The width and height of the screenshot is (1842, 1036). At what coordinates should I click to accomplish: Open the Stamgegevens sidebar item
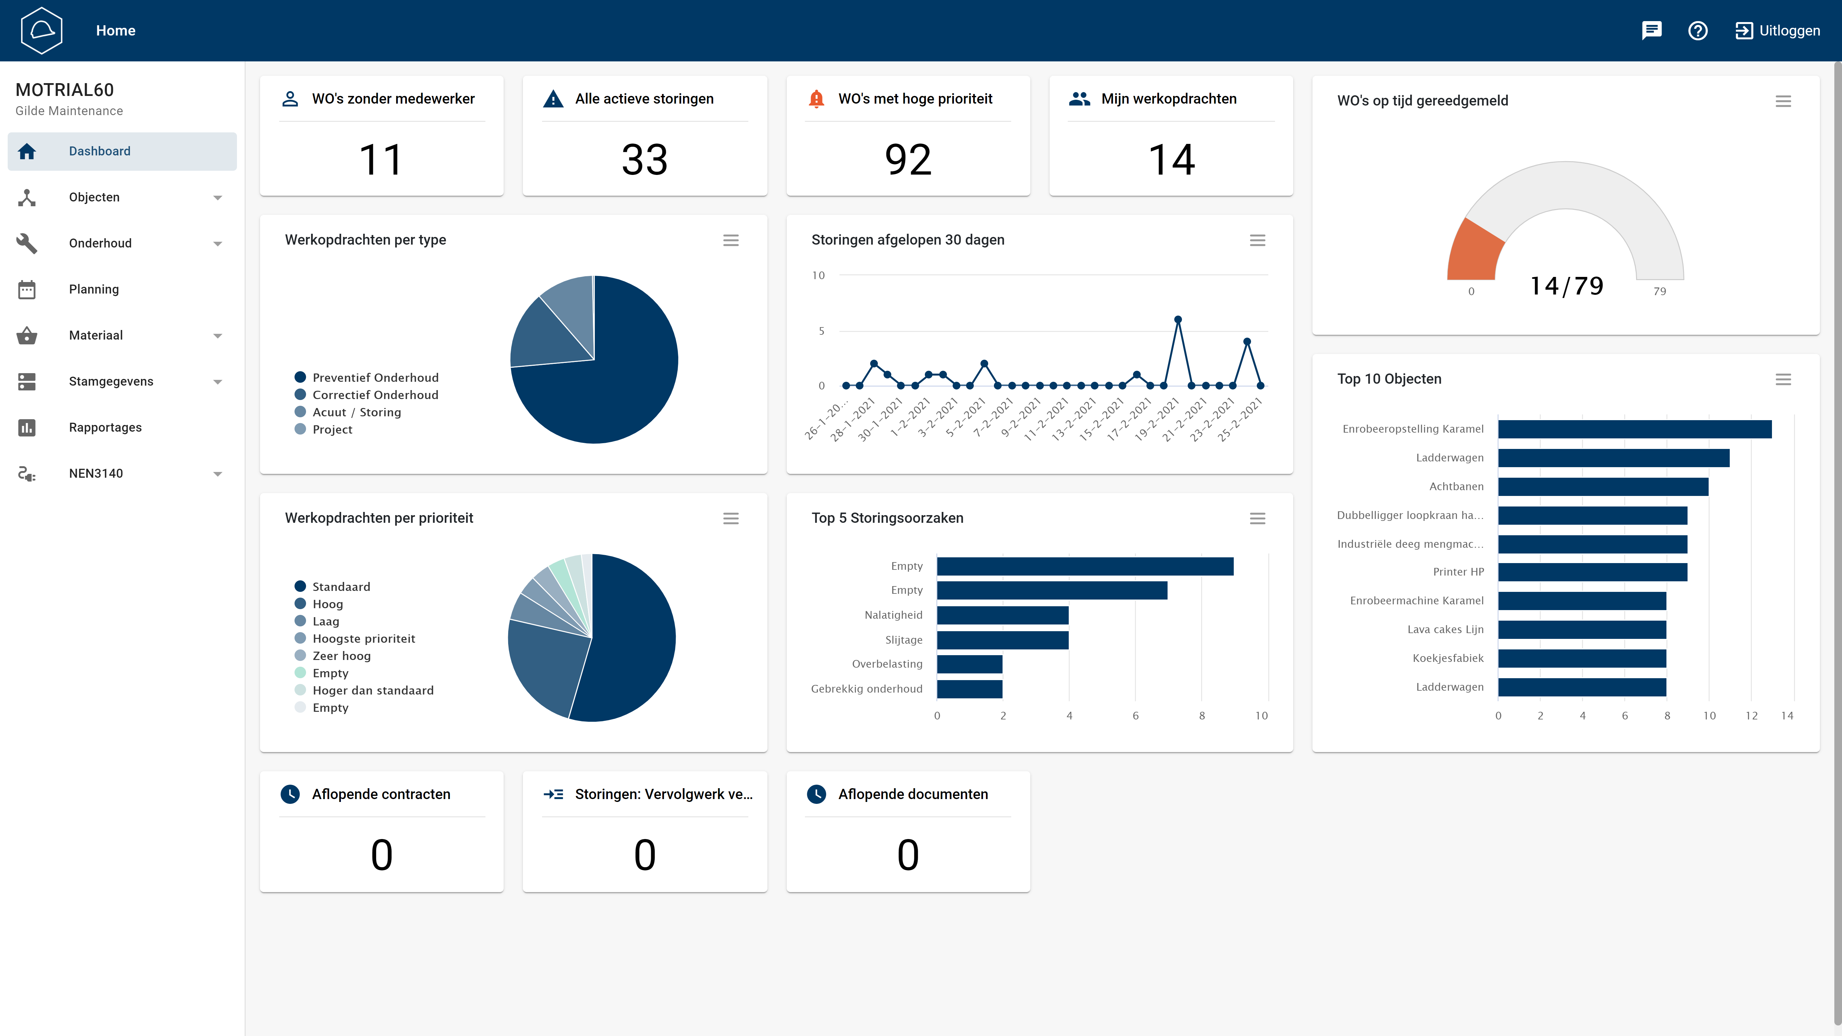tap(111, 382)
